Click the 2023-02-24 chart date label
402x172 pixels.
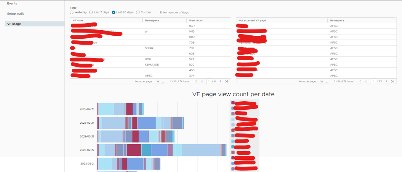pos(87,123)
